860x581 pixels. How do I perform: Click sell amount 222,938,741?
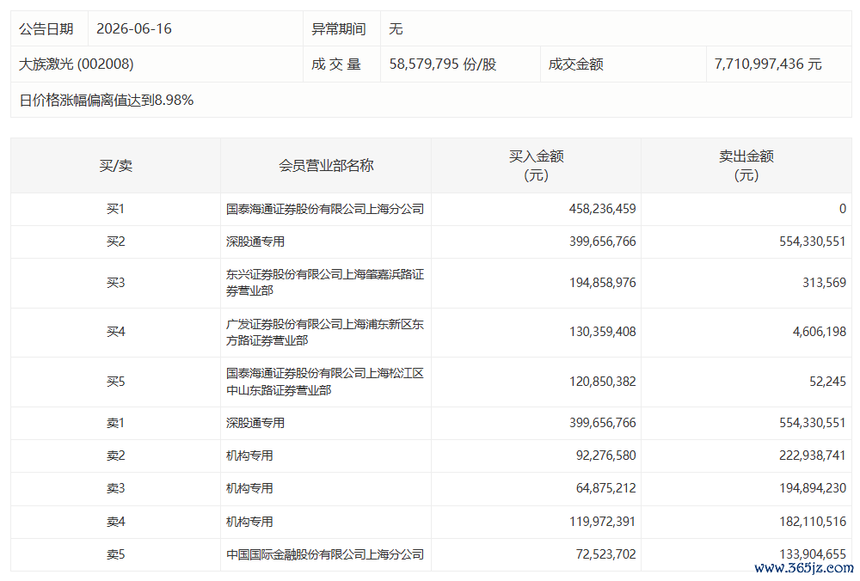pos(813,456)
